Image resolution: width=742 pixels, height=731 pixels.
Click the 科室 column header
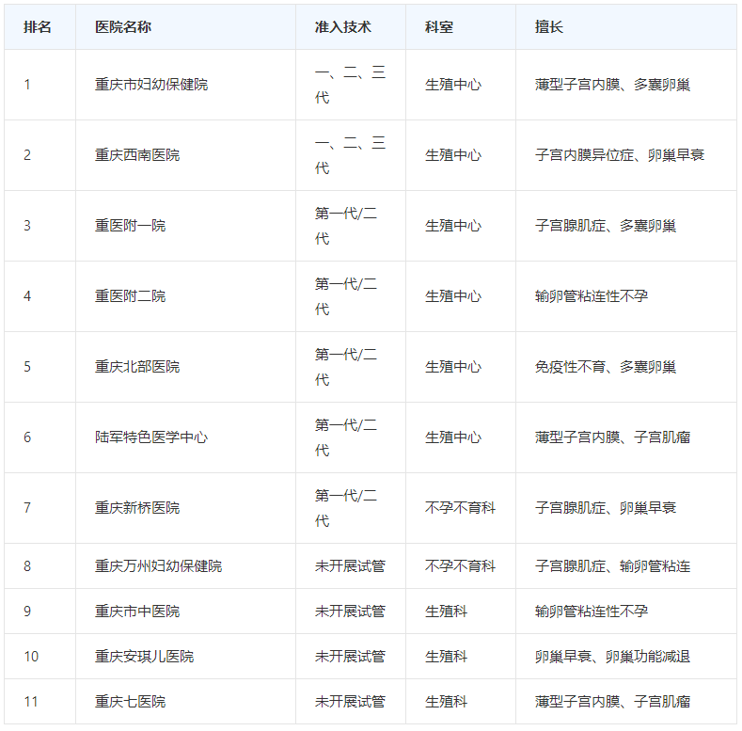[439, 27]
